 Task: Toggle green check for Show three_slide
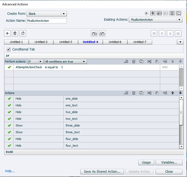(x=9, y=125)
